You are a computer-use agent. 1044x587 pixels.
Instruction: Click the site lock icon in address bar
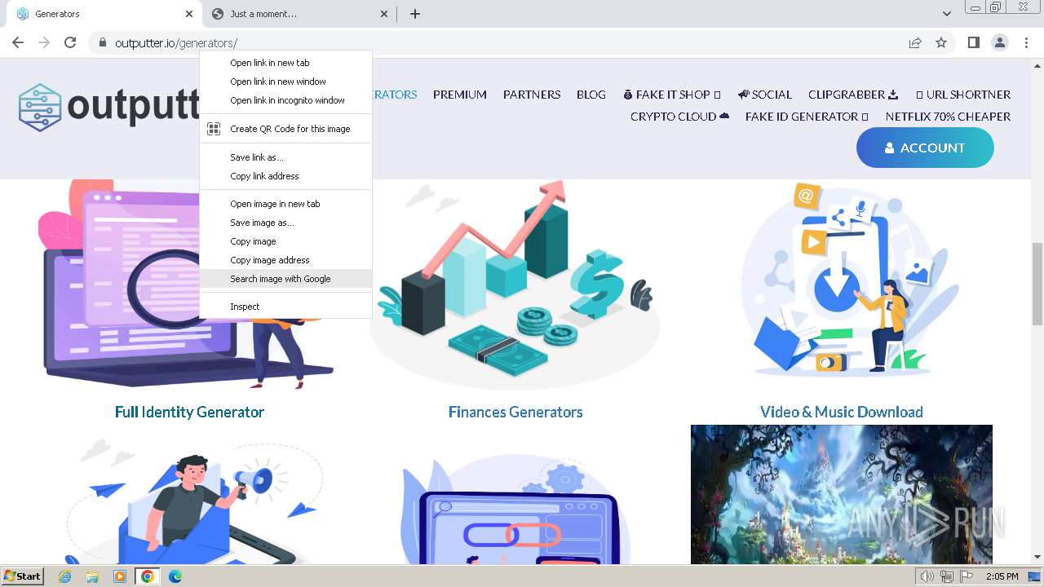point(102,42)
